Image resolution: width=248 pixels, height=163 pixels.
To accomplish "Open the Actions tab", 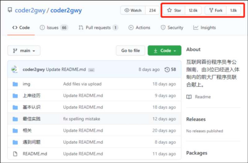I will (139, 28).
